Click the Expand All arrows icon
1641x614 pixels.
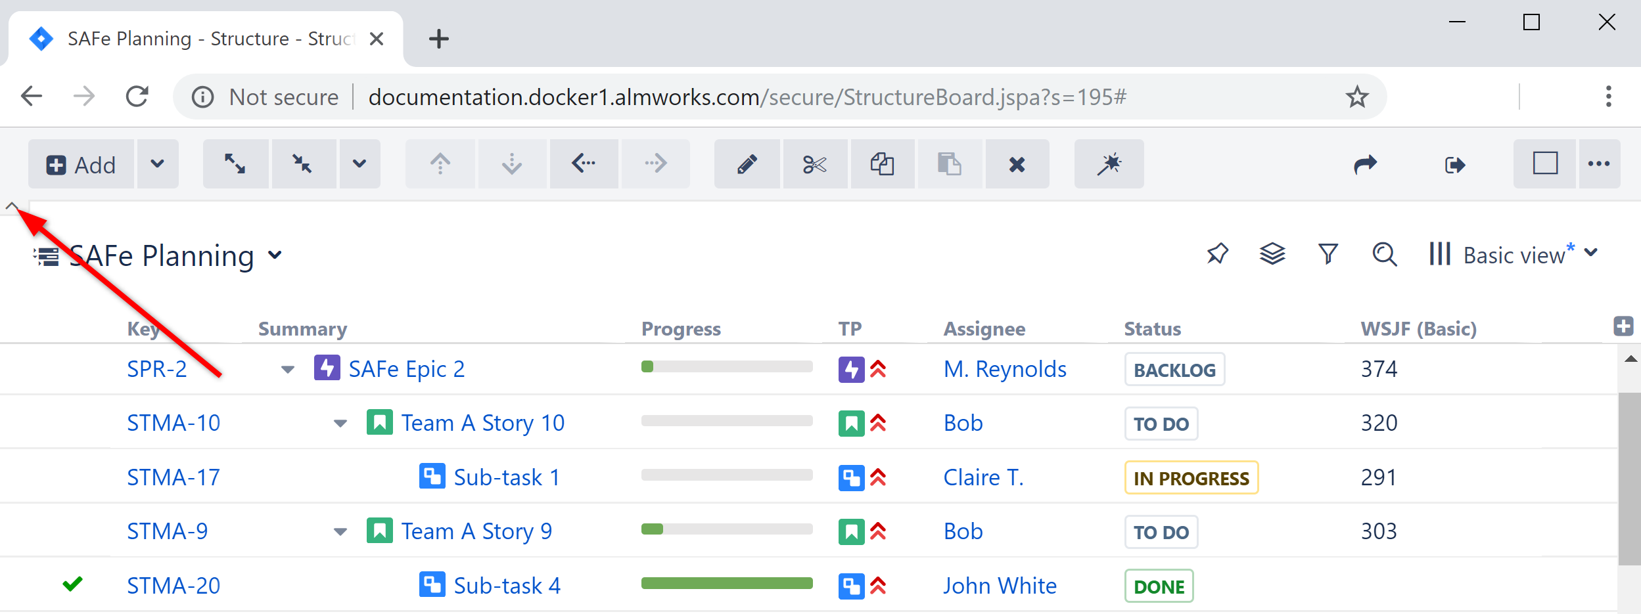[x=235, y=164]
